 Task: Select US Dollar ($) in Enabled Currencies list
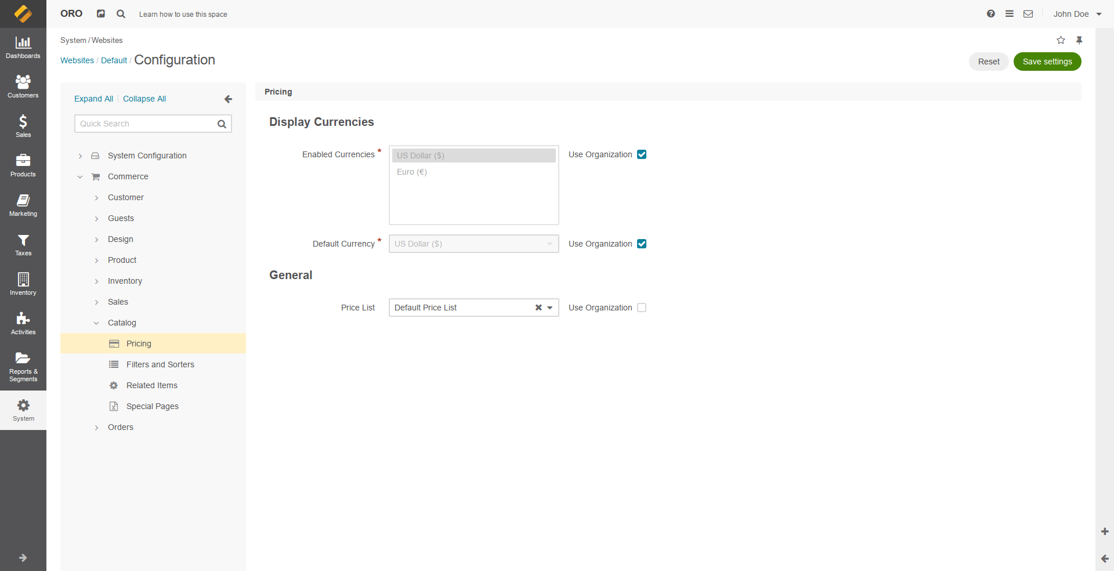[474, 156]
